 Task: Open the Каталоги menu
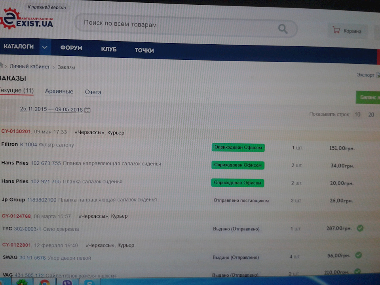click(x=19, y=46)
